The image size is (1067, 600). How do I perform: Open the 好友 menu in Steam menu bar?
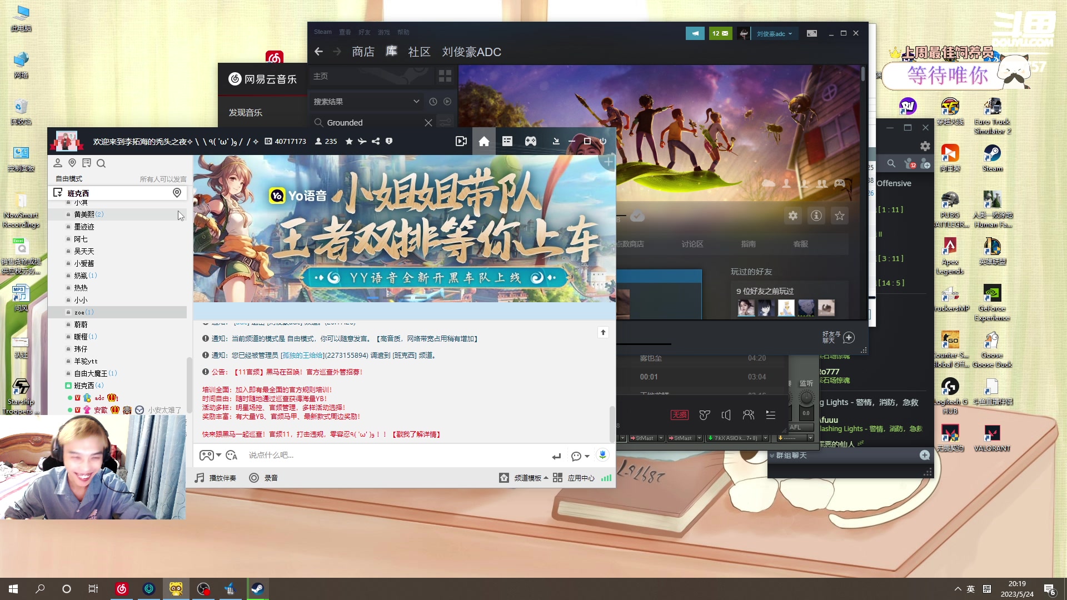click(x=365, y=32)
